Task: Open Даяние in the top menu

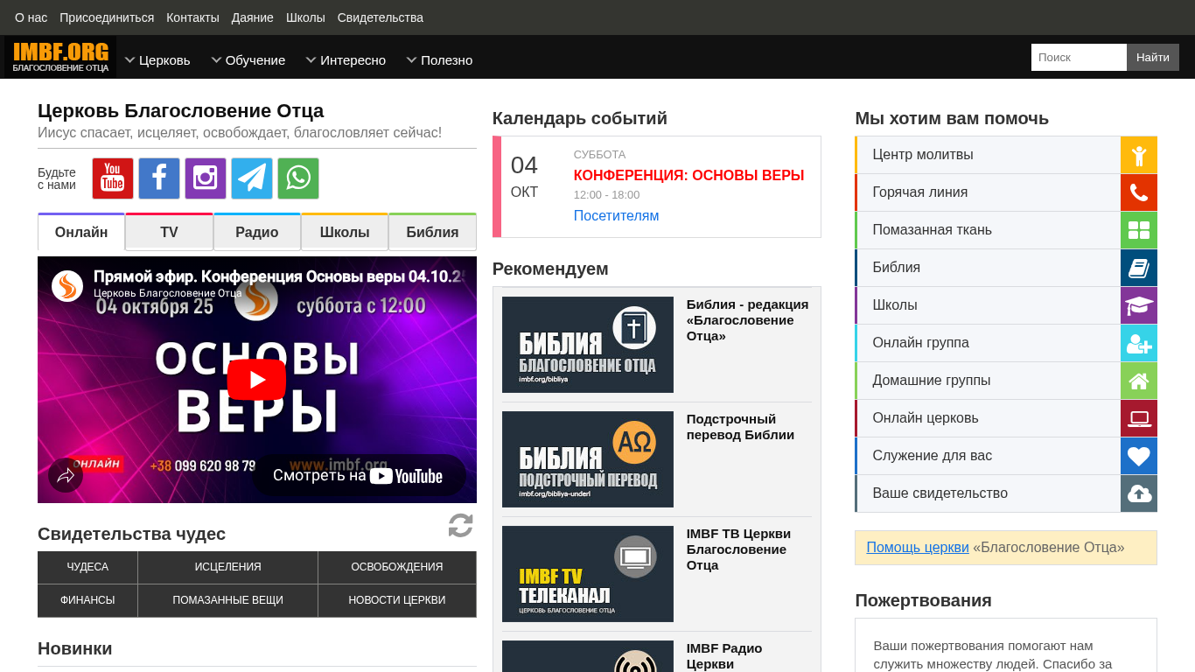Action: 253,17
